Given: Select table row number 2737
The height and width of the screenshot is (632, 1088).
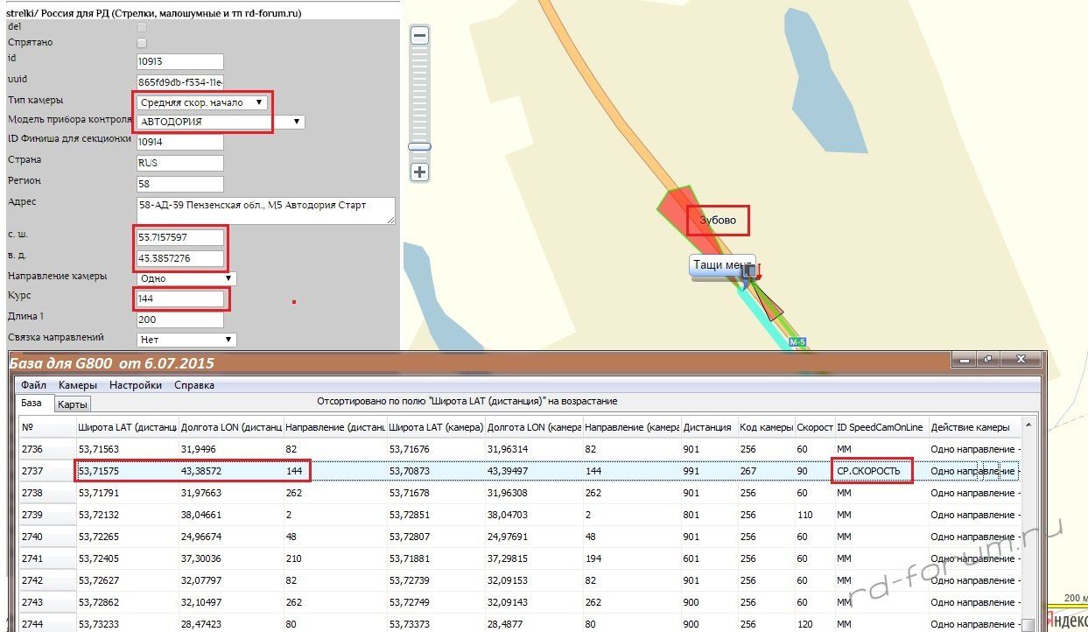Looking at the screenshot, I should (520, 471).
